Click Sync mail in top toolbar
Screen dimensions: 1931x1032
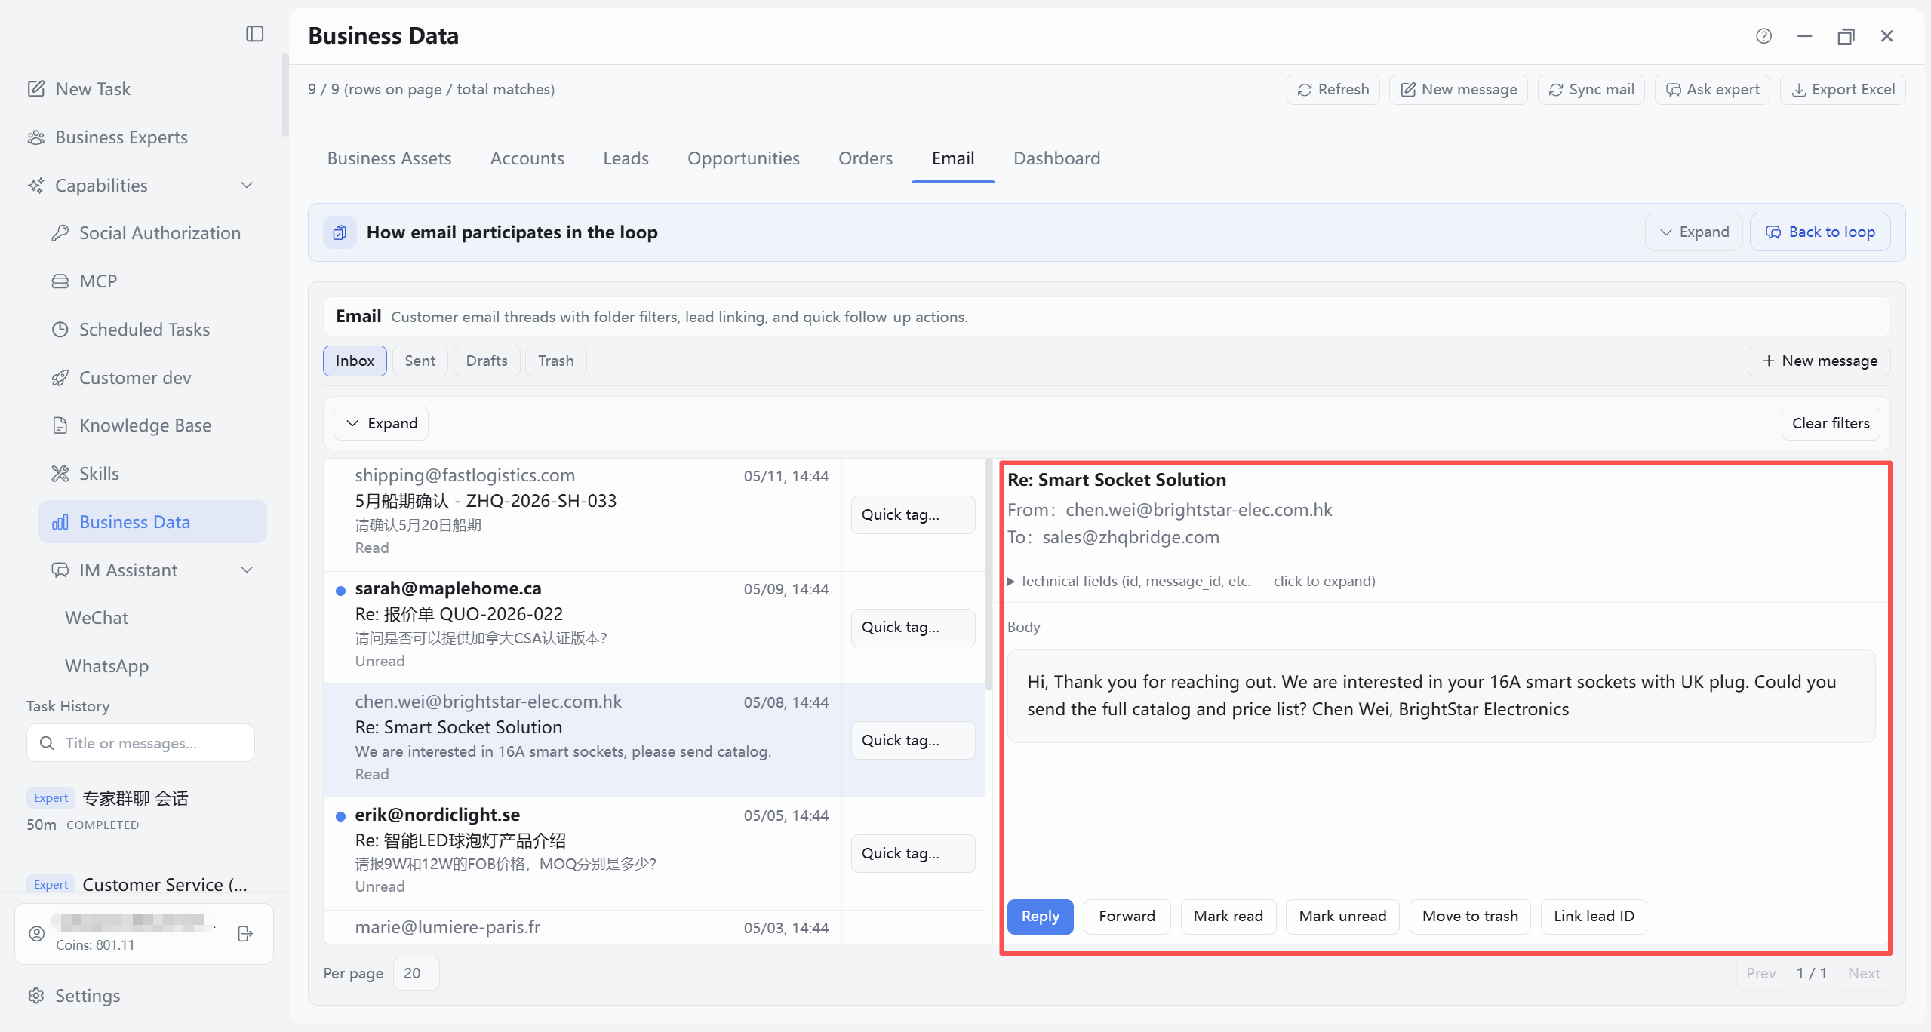click(x=1591, y=89)
